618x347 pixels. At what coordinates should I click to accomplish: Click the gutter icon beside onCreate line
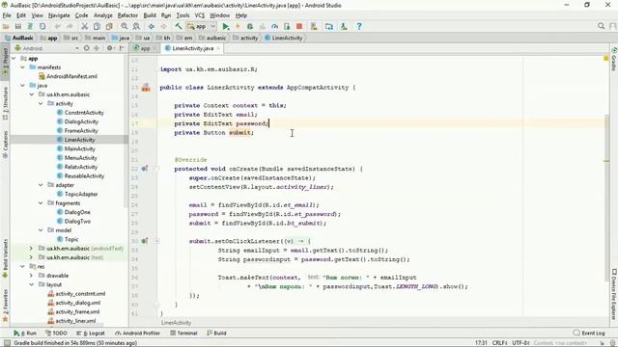coord(145,169)
